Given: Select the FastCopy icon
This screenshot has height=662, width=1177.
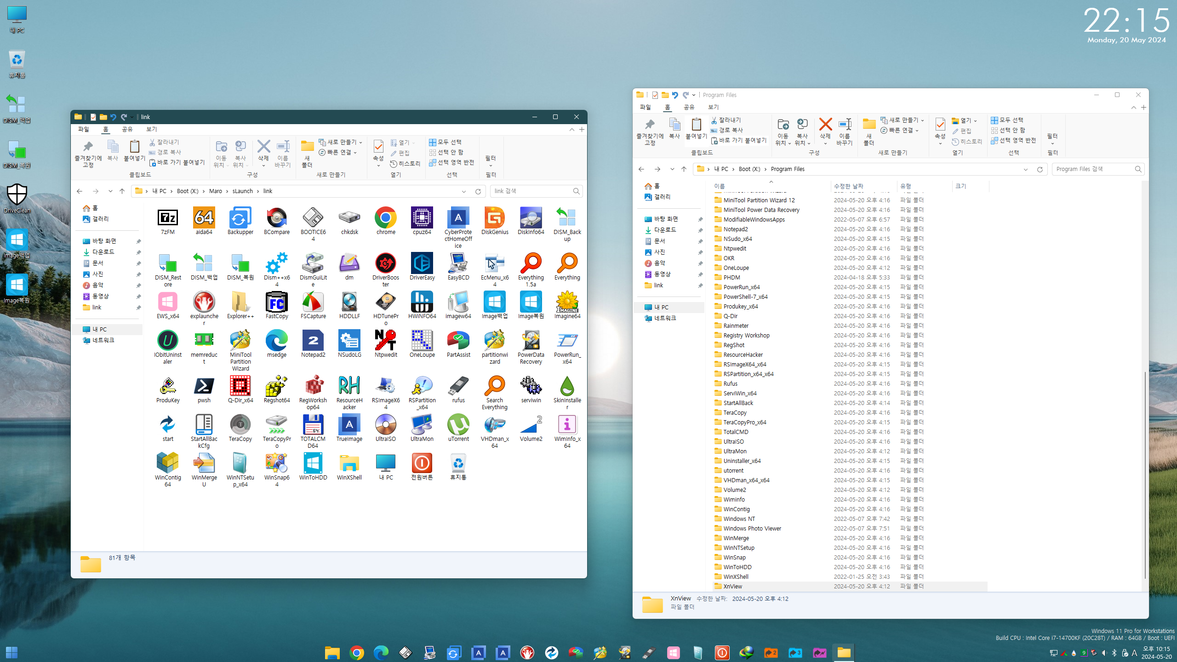Looking at the screenshot, I should click(x=277, y=302).
